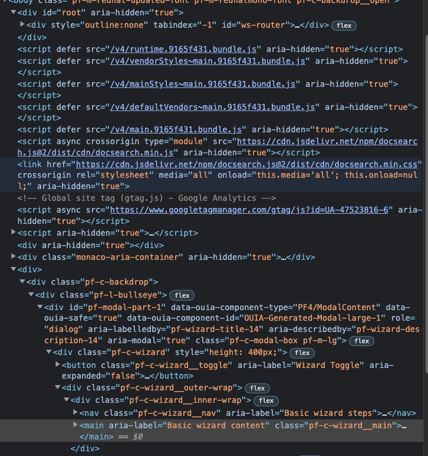Toggle flex badge on pf-c-wizard div
Image resolution: width=428 pixels, height=456 pixels.
click(302, 353)
